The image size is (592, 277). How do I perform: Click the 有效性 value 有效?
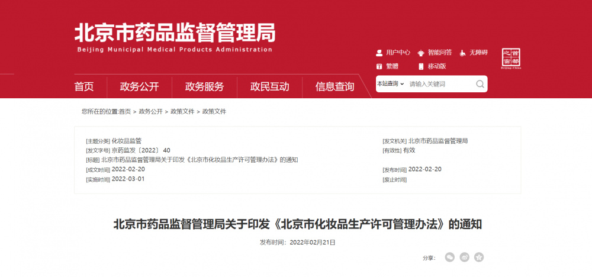(x=409, y=150)
